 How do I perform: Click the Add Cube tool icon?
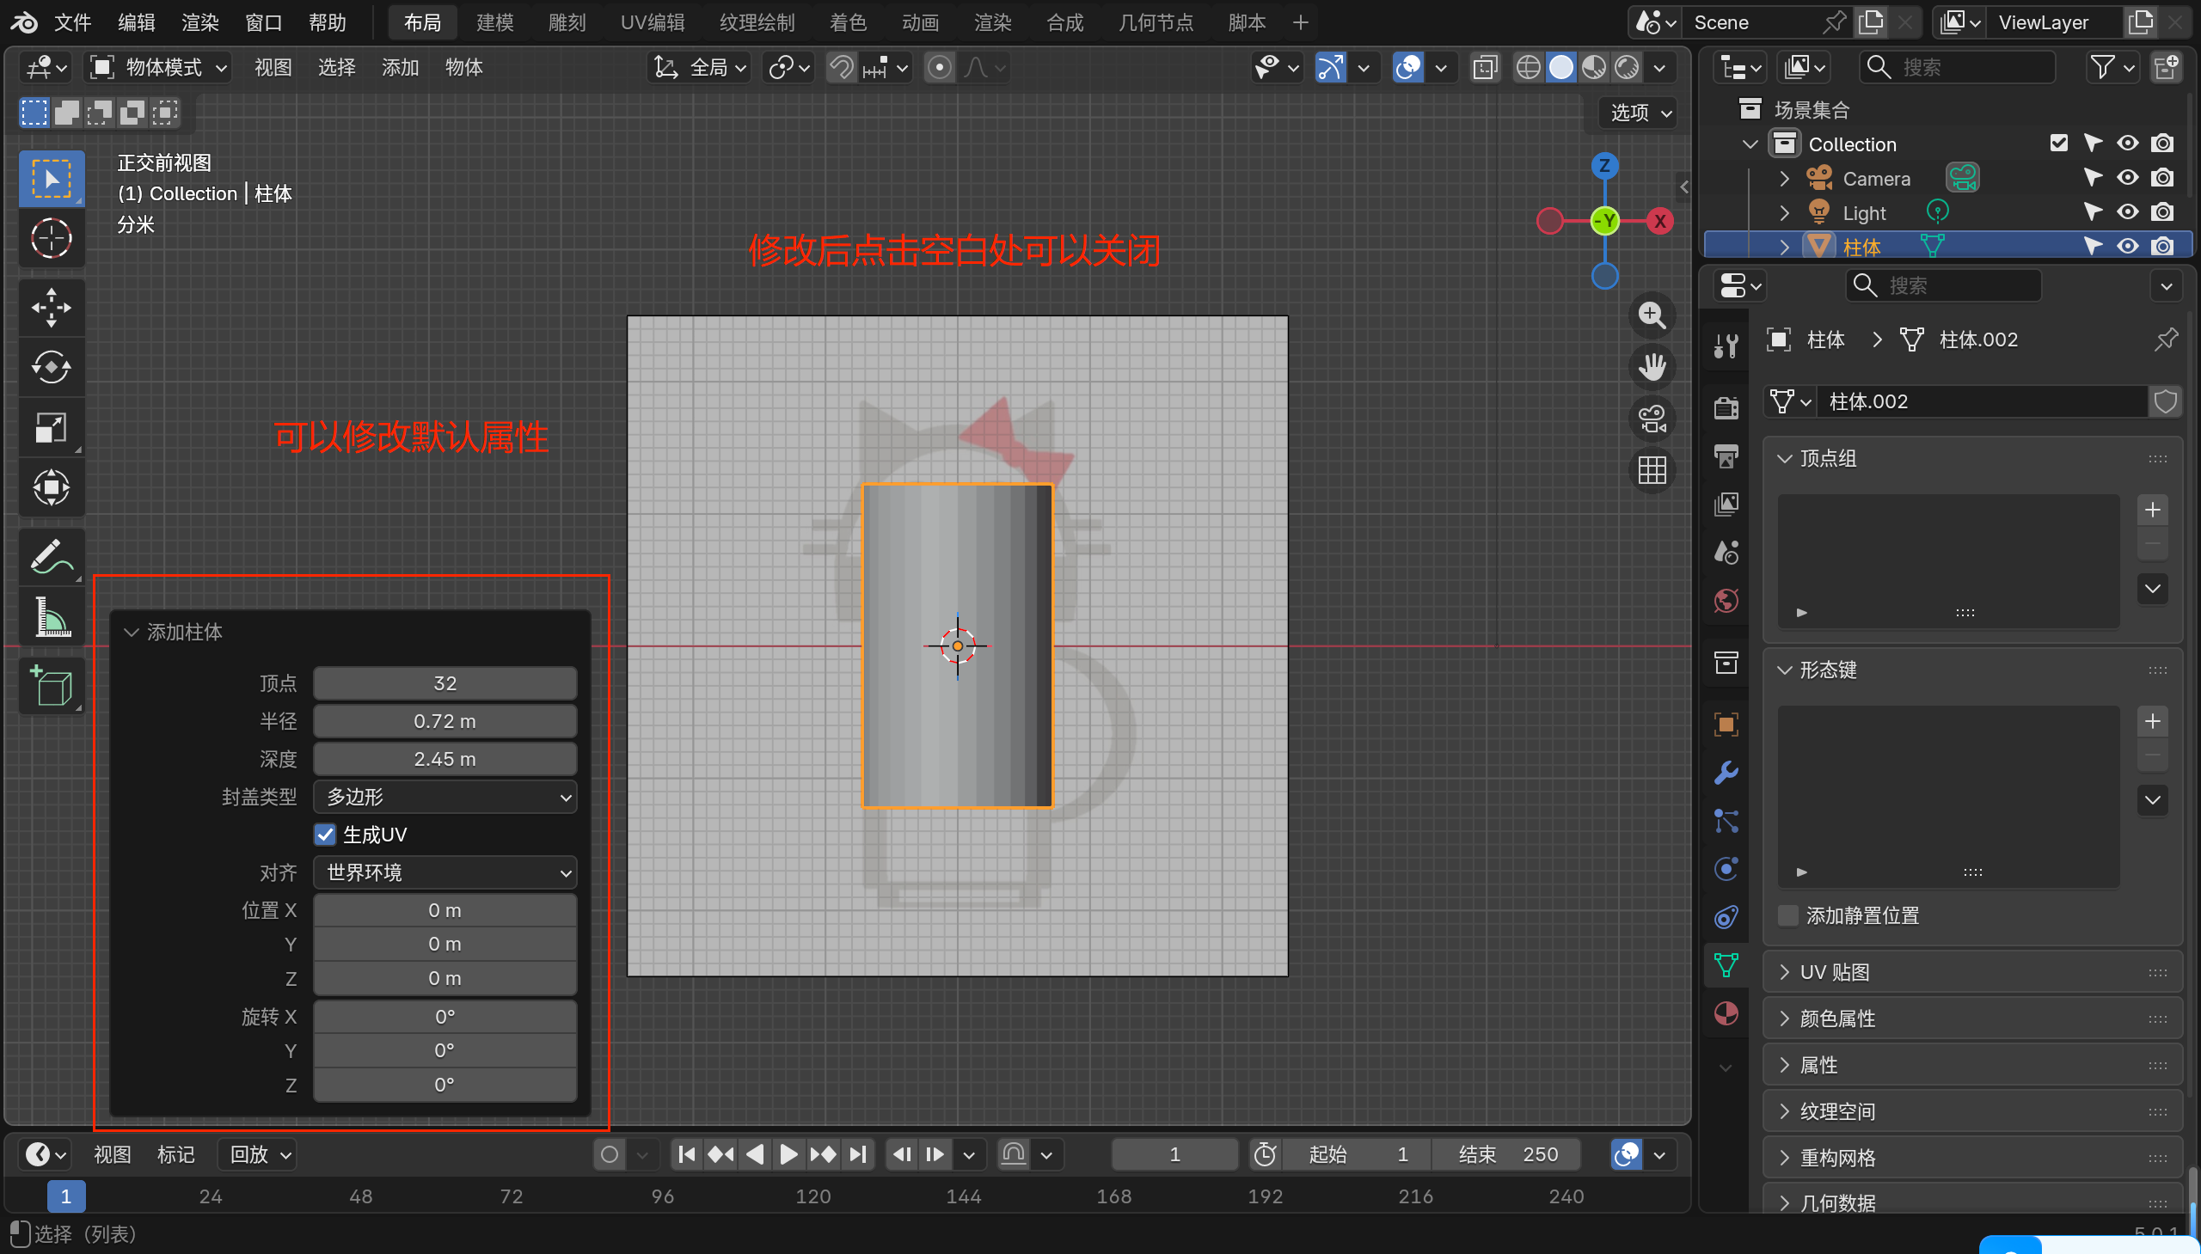(51, 687)
